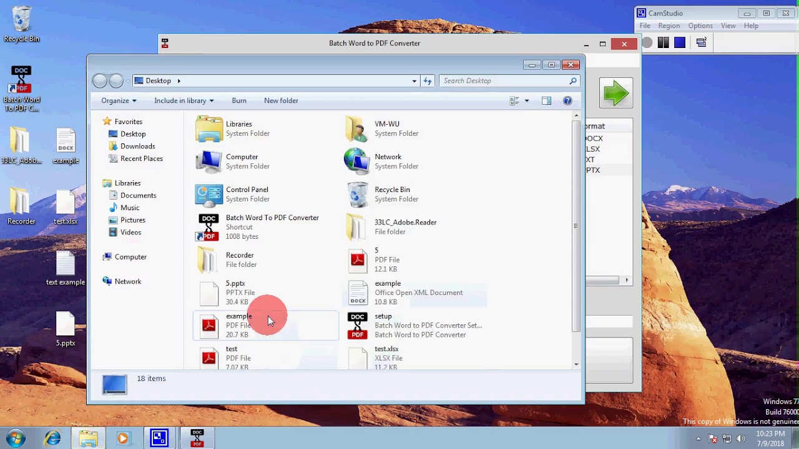Click the volume speaker tray icon

click(x=741, y=438)
